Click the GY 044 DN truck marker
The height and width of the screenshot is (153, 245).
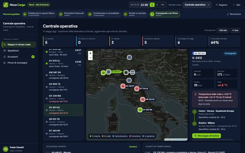140,110
